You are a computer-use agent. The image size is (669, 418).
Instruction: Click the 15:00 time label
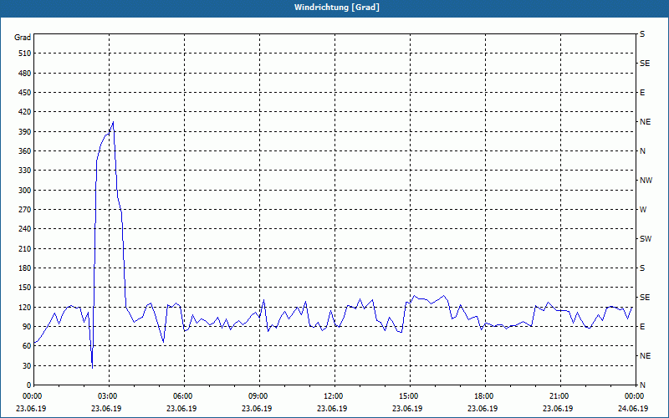(410, 396)
